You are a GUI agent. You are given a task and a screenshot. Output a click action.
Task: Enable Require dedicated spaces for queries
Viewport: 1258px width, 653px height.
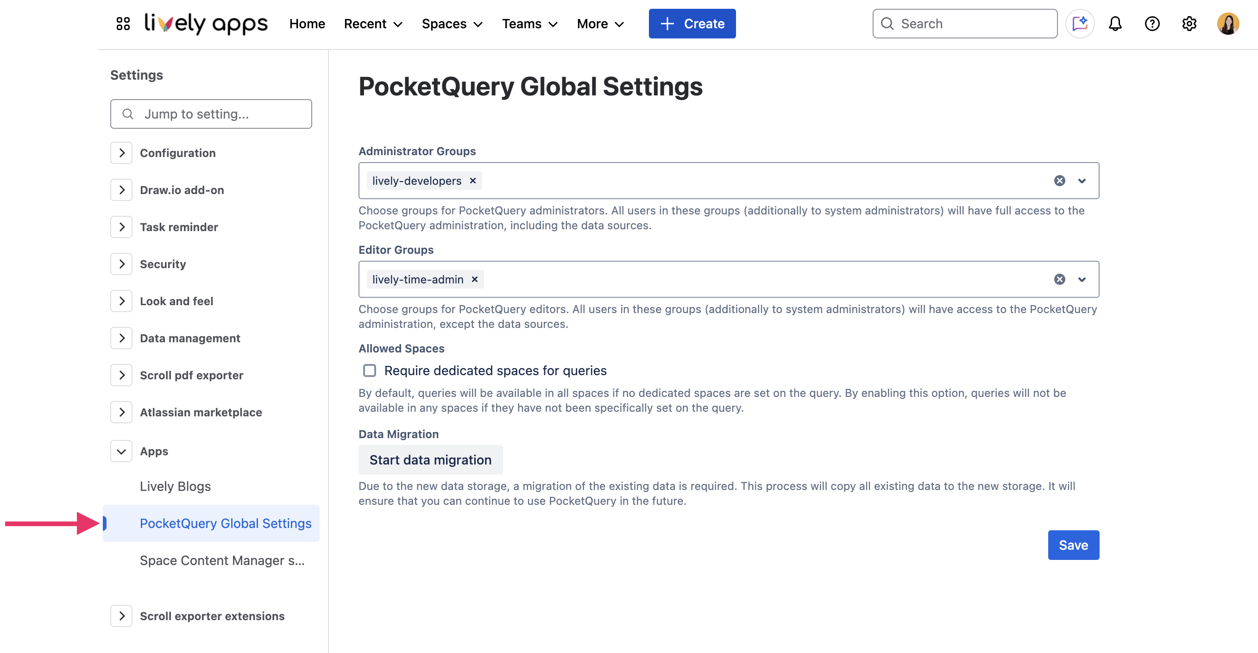click(369, 370)
